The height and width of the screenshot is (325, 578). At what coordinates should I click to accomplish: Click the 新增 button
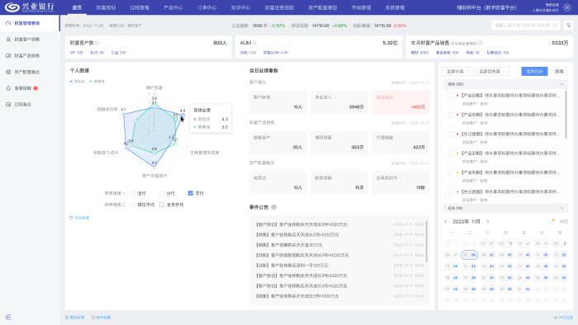coord(559,72)
